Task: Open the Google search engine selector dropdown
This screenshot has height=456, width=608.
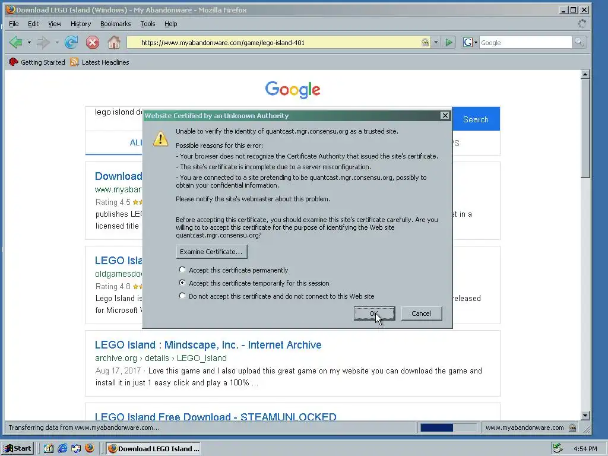Action: click(x=470, y=42)
